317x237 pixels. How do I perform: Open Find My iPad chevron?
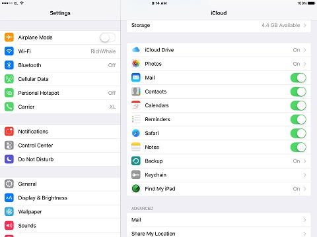click(305, 189)
